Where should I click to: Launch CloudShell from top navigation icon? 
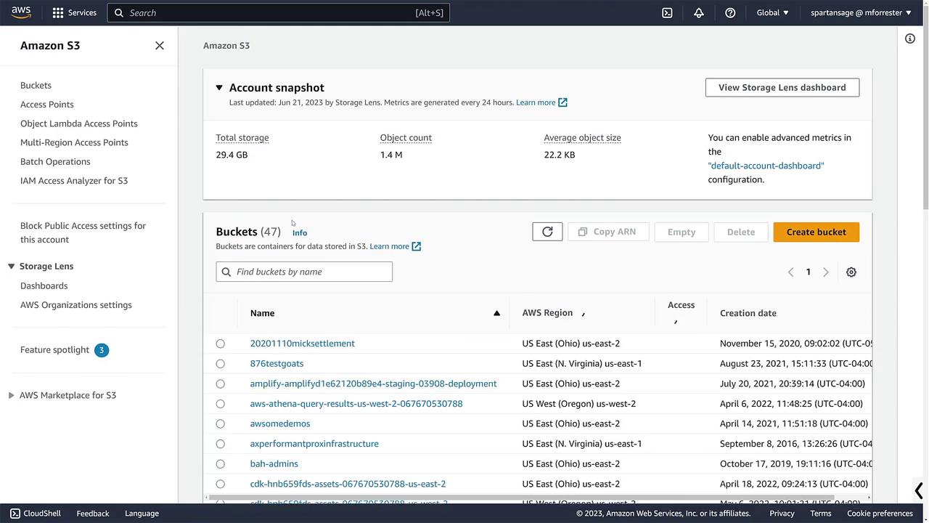point(667,12)
